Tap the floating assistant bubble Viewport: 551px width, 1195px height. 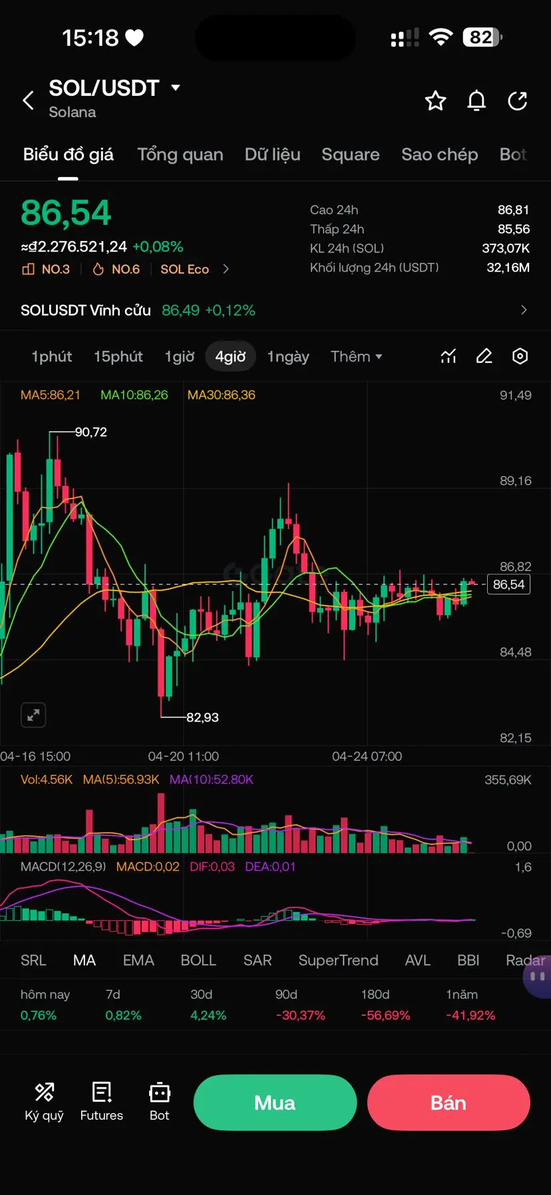point(538,977)
